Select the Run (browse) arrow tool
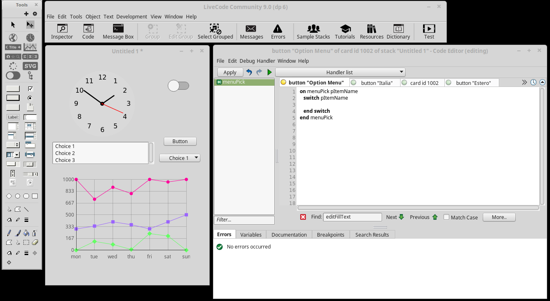Image resolution: width=550 pixels, height=301 pixels. [x=13, y=25]
